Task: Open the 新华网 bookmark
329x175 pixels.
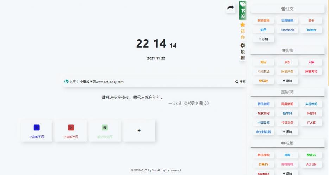Action: tap(287, 113)
